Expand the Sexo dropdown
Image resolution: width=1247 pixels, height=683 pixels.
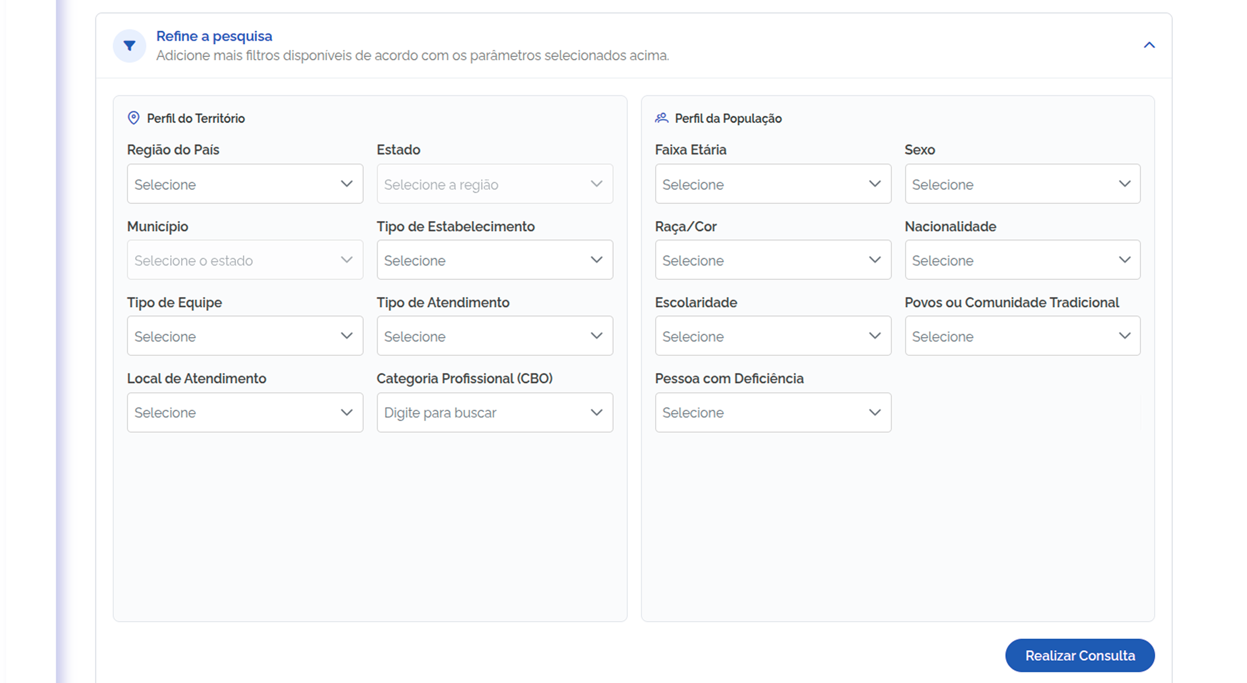[1023, 184]
